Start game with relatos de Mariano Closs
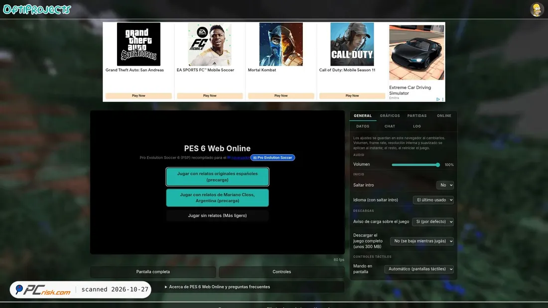The image size is (548, 308). pyautogui.click(x=217, y=198)
